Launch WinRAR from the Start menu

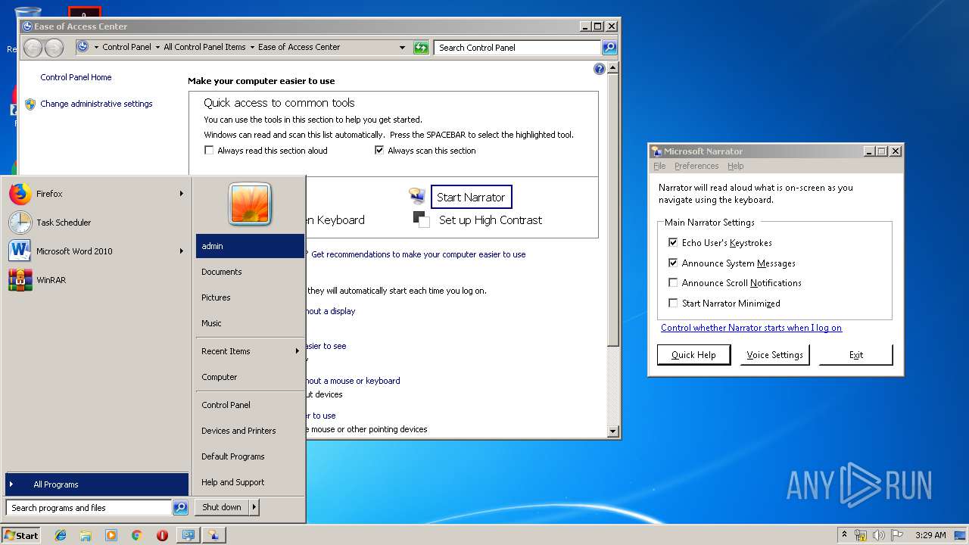[x=95, y=280]
